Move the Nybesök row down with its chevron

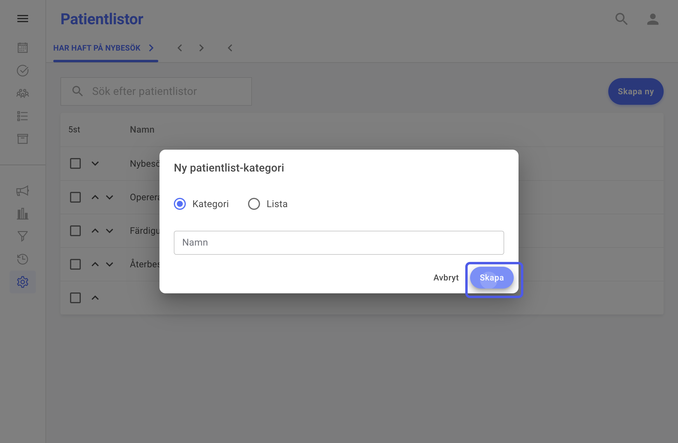click(x=95, y=163)
